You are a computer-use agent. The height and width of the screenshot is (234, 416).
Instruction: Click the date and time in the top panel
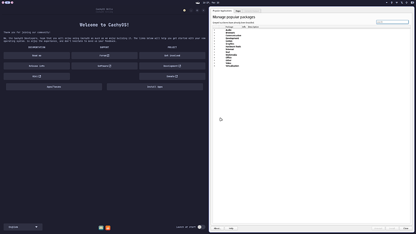pos(211,2)
